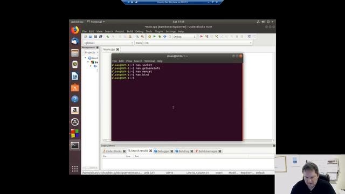Open Code::Blocks Project menu

120,31
